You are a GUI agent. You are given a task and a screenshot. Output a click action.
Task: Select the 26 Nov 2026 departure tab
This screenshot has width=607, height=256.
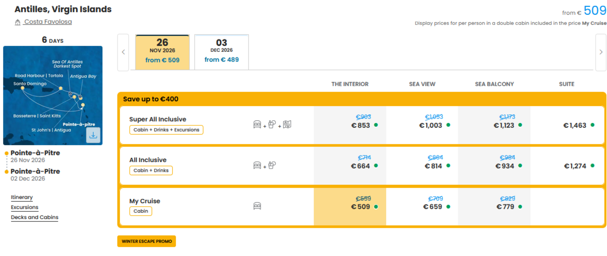162,52
